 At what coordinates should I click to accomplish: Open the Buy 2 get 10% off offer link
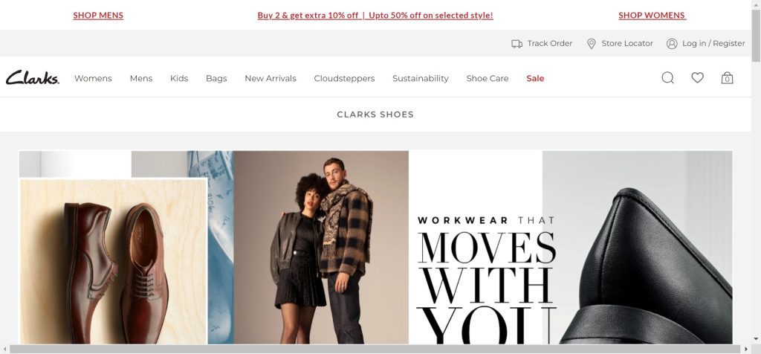375,15
